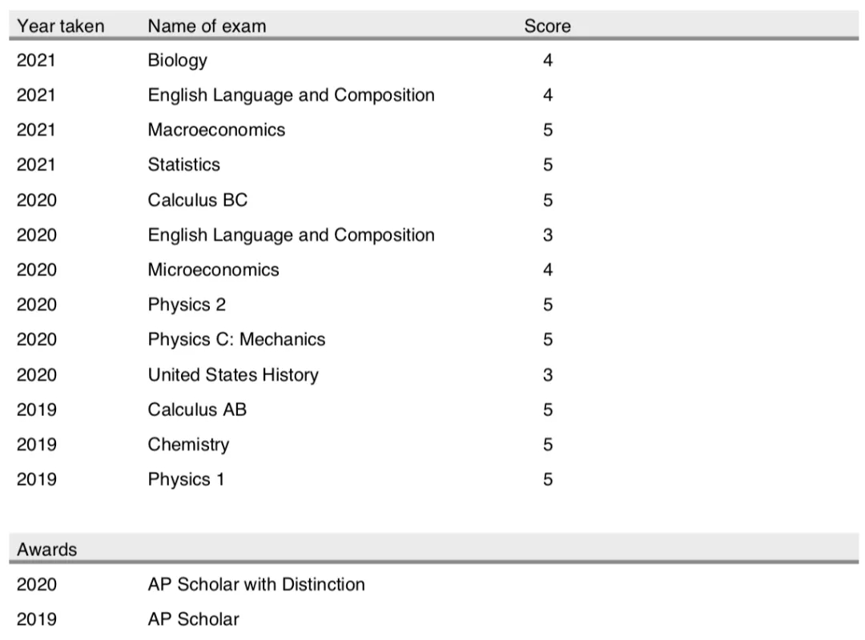The image size is (865, 640).
Task: Click the score 3 for US History
Action: tap(548, 375)
